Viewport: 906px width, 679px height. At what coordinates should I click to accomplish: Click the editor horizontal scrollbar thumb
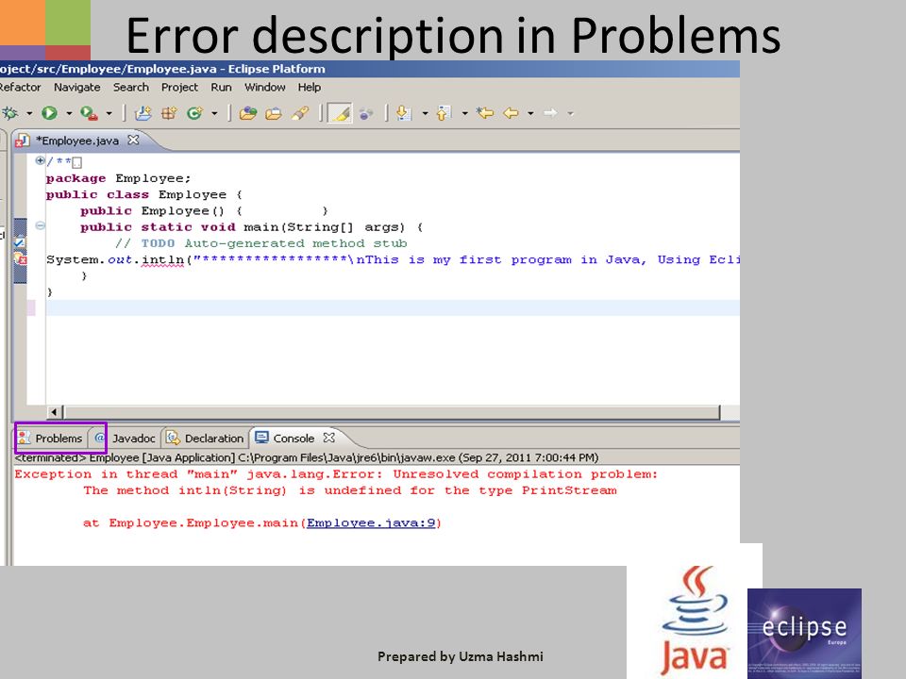(392, 412)
